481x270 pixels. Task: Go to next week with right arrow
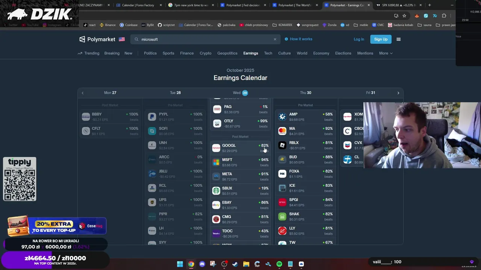tap(398, 93)
